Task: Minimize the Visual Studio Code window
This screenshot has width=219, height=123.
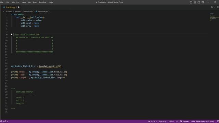Action: [208, 2]
